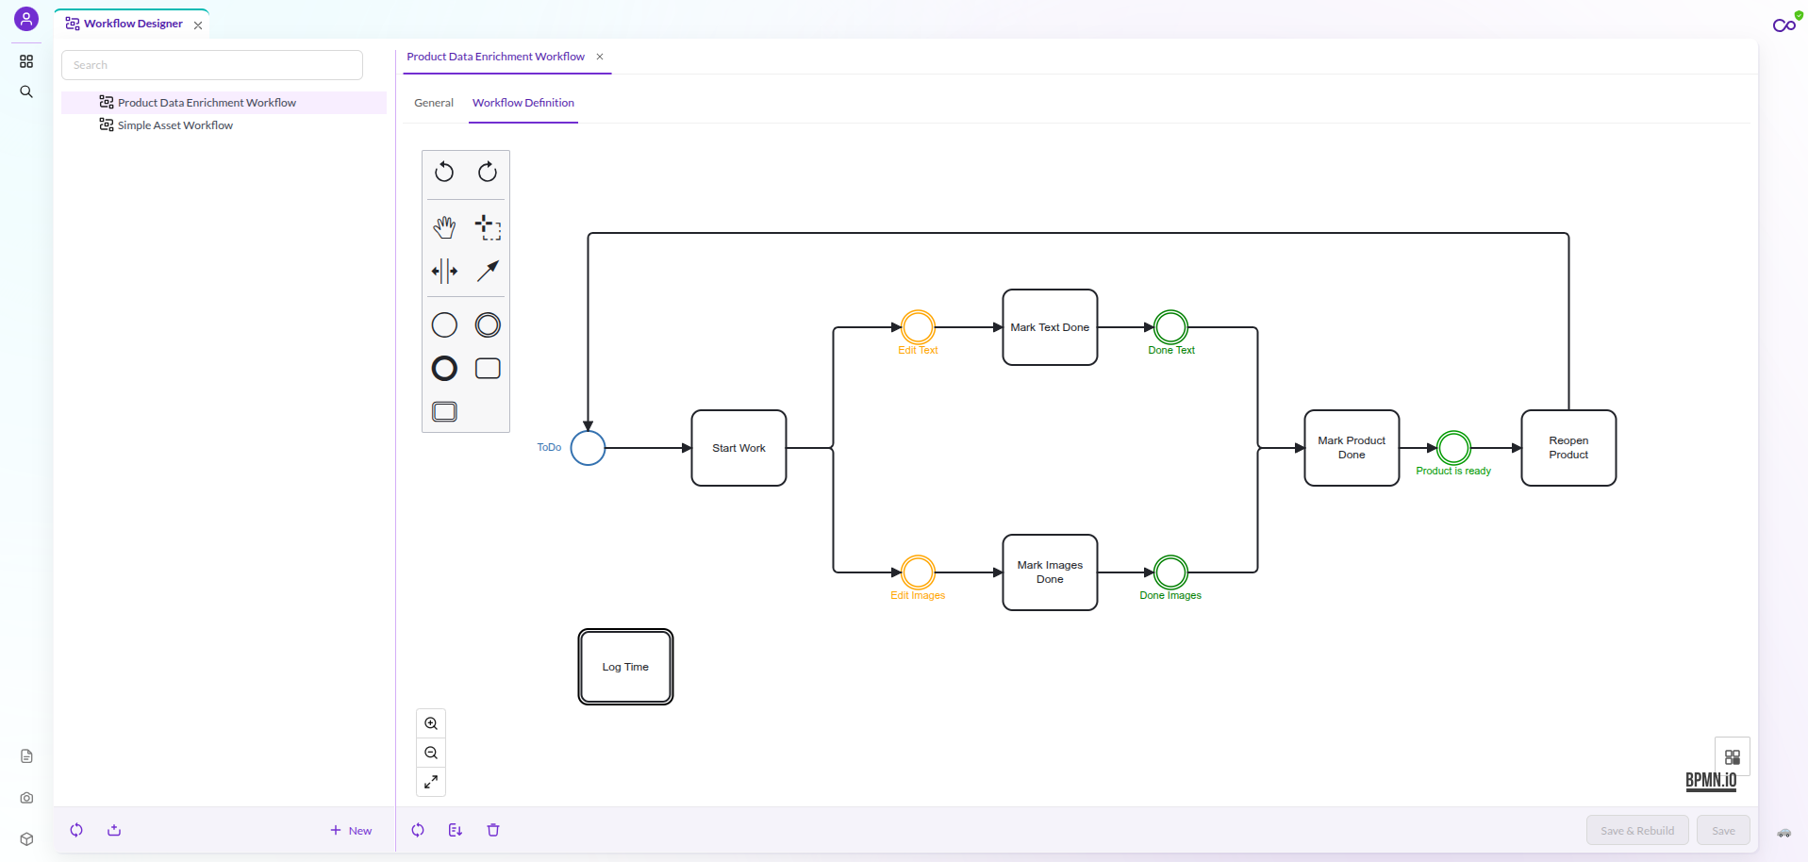Click the icon in the bottom right corner

tap(1784, 834)
